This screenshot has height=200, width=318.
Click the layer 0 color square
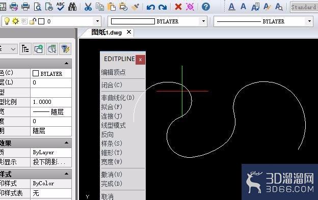click(x=41, y=21)
